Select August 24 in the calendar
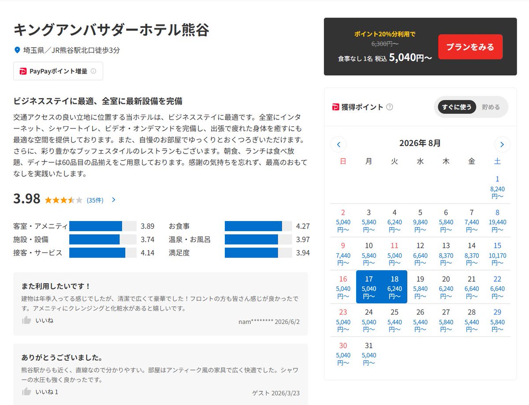The height and width of the screenshot is (405, 529). tap(369, 320)
